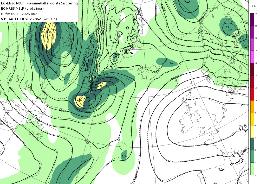The width and height of the screenshot is (260, 184).
Task: Click the 'EC-HRES MSLP (brotalínur).' line
Action: [x=23, y=9]
